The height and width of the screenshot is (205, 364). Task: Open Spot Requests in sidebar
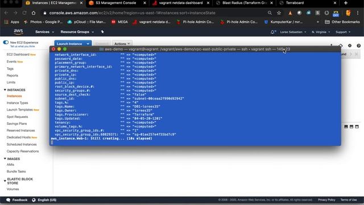coord(17,117)
